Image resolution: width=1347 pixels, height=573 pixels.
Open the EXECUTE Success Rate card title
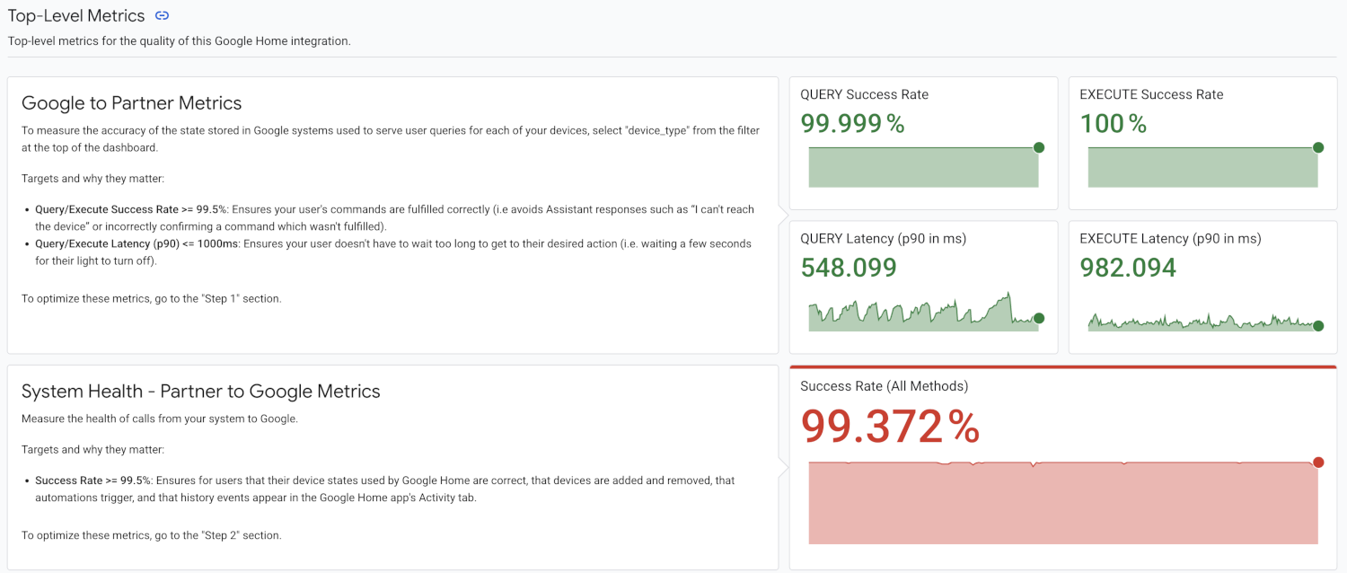[x=1151, y=94]
